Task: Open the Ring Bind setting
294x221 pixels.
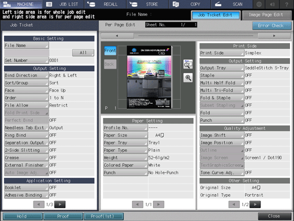Action: point(26,136)
